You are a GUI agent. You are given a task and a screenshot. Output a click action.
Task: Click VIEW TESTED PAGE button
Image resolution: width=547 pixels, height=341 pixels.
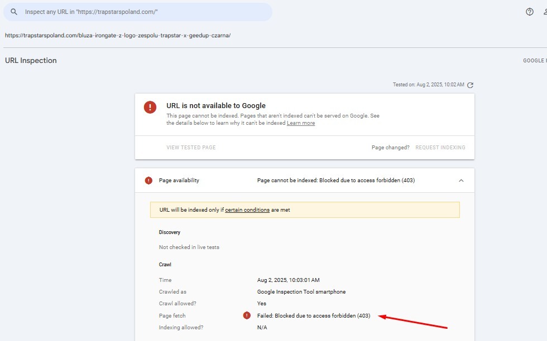[x=191, y=147]
